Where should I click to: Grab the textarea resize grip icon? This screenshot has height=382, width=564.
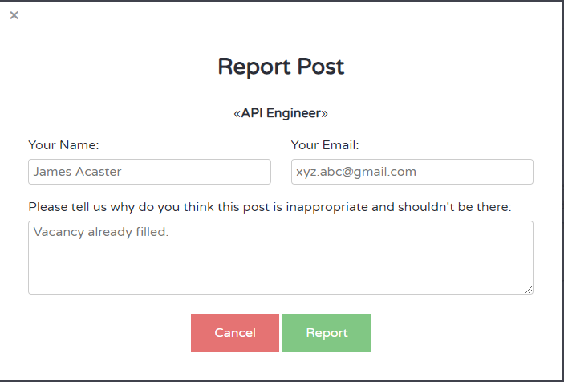[x=529, y=290]
